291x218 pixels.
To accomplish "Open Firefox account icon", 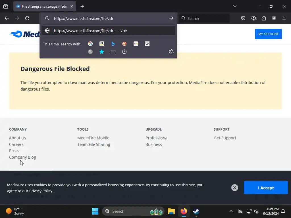I will (x=253, y=18).
